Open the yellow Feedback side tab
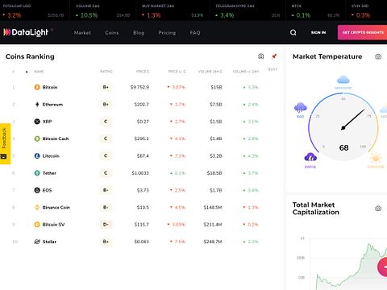 [5, 143]
